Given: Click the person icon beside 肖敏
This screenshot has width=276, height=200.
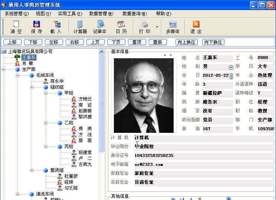Looking at the screenshot, I should pyautogui.click(x=17, y=63).
